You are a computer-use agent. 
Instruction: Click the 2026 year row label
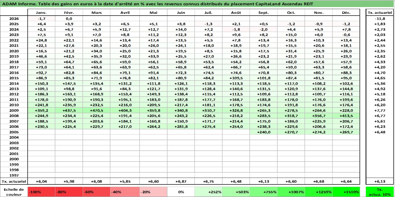(14, 19)
